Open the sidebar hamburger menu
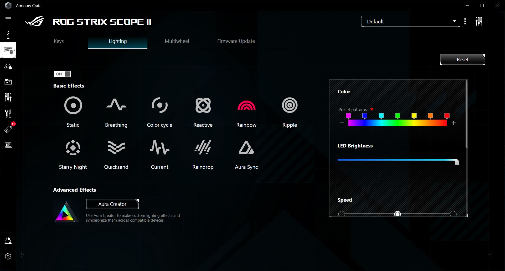 pos(8,19)
